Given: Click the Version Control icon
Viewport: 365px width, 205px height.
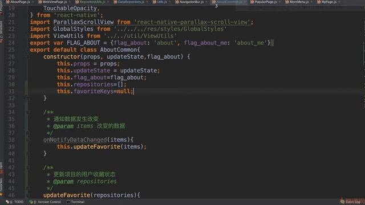Looking at the screenshot, I should (31, 202).
